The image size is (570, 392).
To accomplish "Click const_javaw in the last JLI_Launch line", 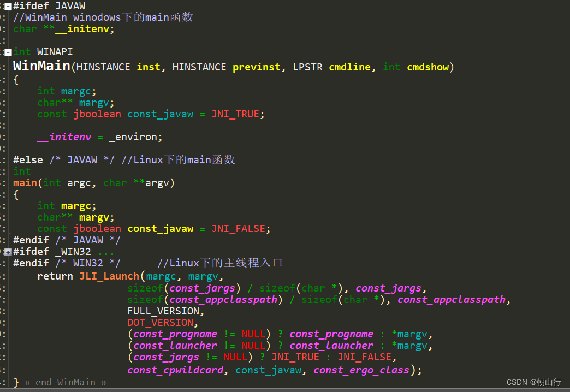I will coord(268,370).
